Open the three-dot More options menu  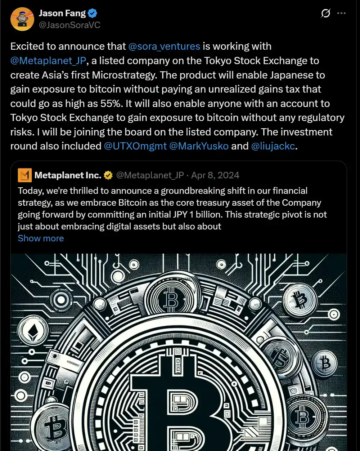(x=341, y=14)
